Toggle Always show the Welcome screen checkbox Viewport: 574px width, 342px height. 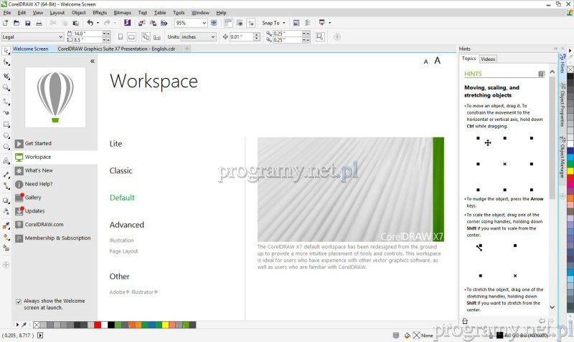[x=19, y=301]
